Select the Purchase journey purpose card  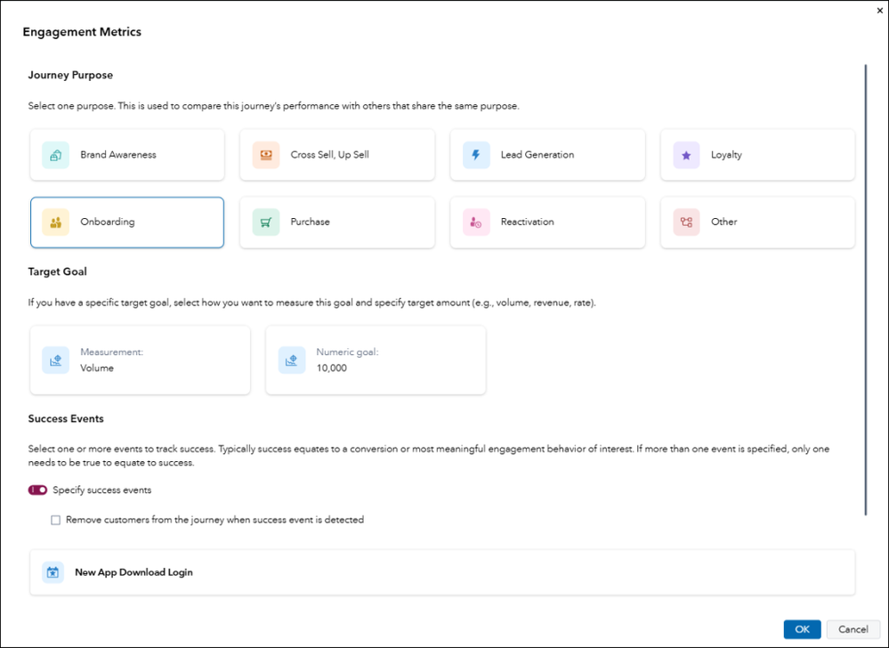click(x=337, y=223)
